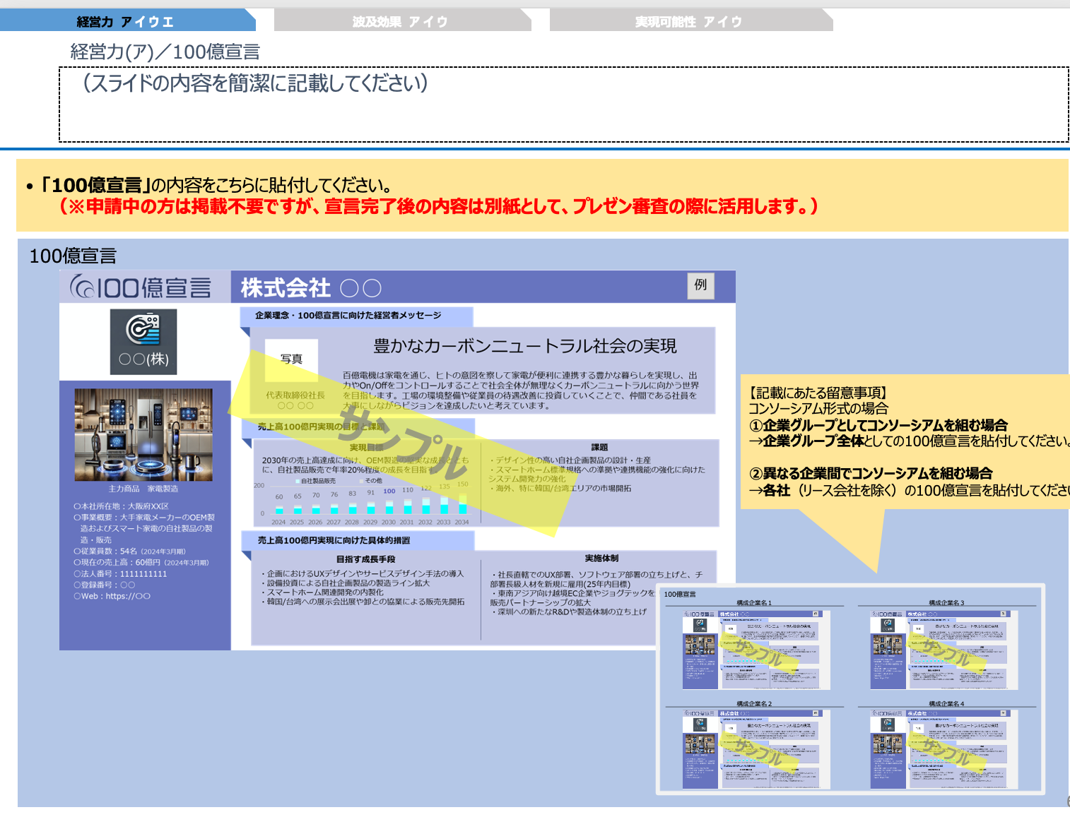The width and height of the screenshot is (1070, 817).
Task: Click the 例 badge in the top-right corner
Action: (700, 287)
